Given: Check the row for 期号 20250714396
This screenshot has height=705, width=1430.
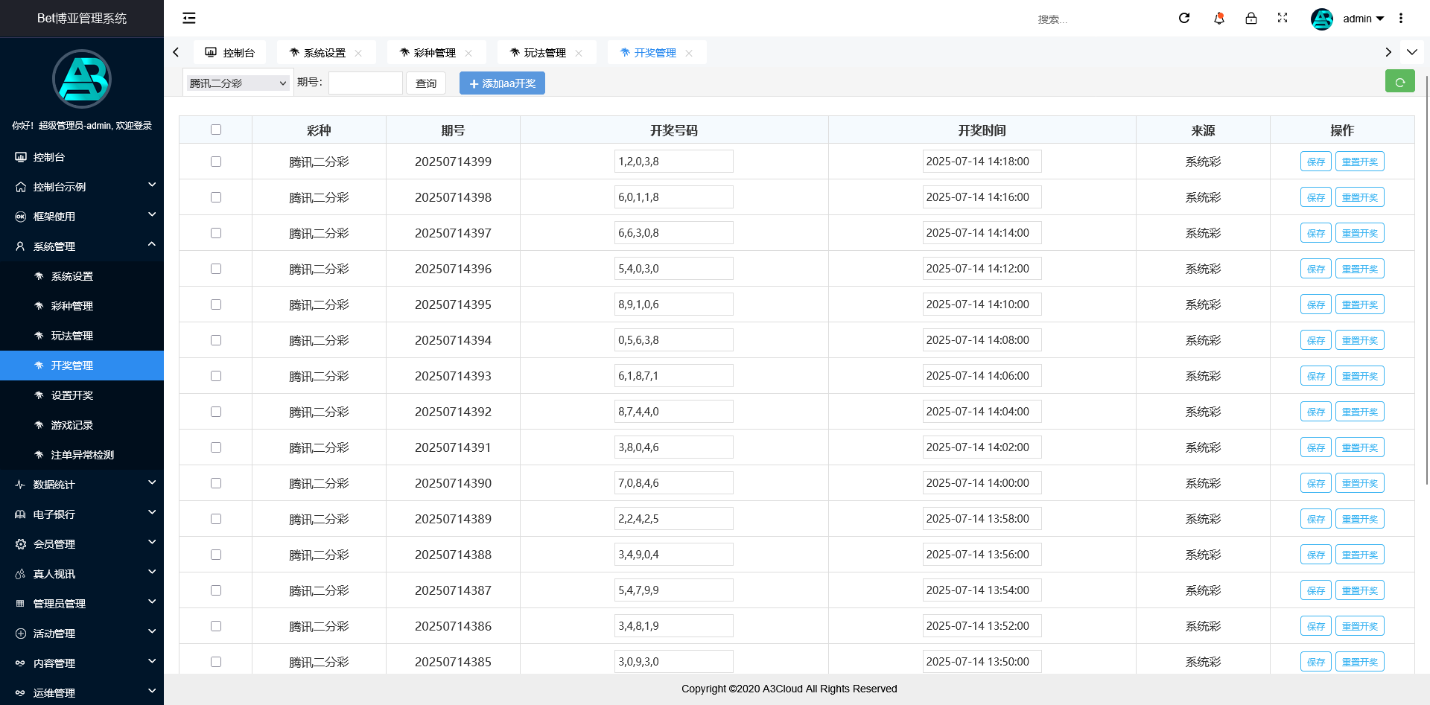Looking at the screenshot, I should 216,269.
